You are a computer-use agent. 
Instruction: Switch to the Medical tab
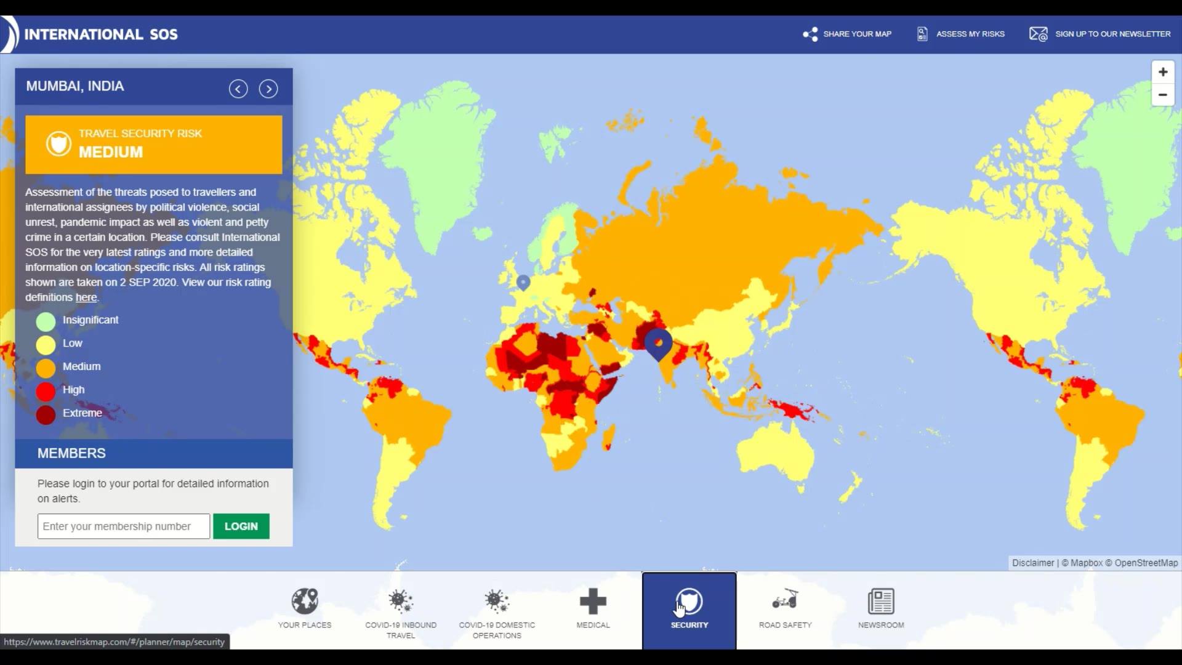coord(593,609)
